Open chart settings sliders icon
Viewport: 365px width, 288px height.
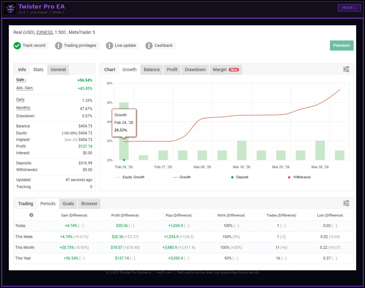[x=346, y=70]
